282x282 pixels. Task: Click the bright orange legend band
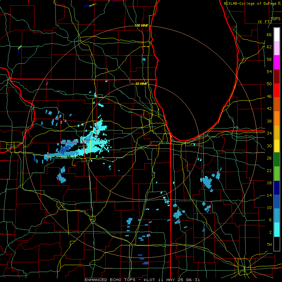[277, 118]
